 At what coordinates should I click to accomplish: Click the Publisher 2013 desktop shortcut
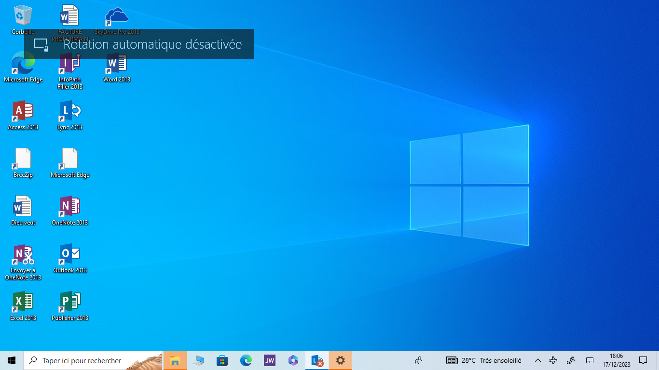[x=70, y=303]
